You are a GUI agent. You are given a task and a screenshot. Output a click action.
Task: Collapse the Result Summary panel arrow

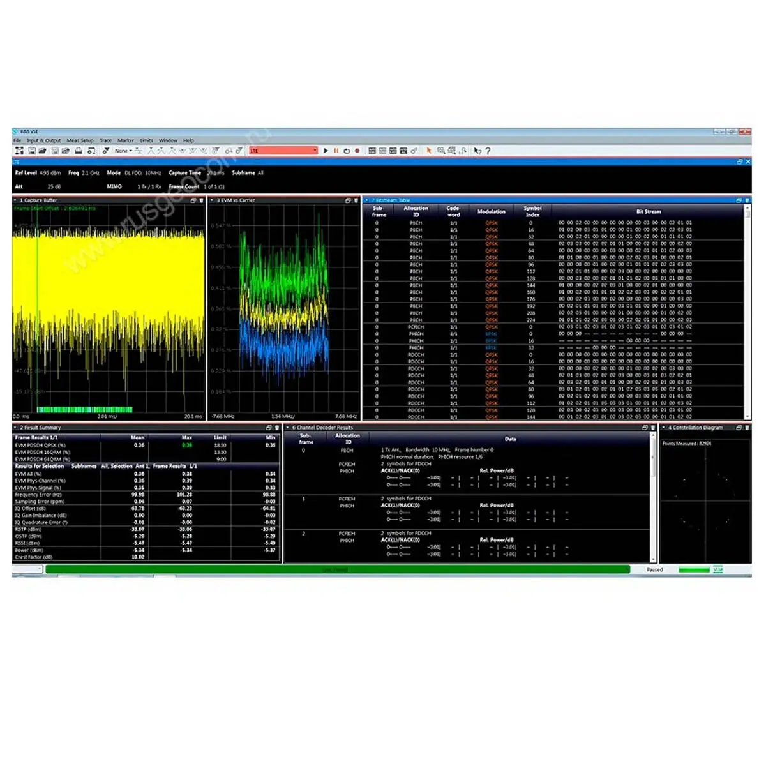15,428
